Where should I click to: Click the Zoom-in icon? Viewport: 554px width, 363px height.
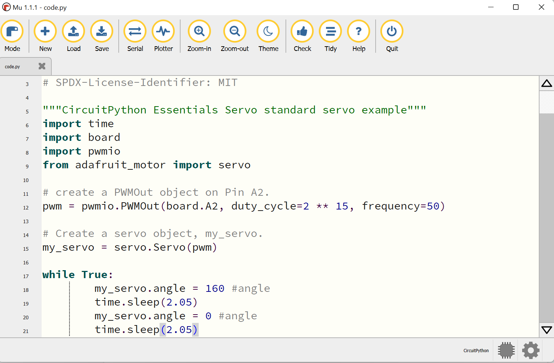pyautogui.click(x=199, y=31)
